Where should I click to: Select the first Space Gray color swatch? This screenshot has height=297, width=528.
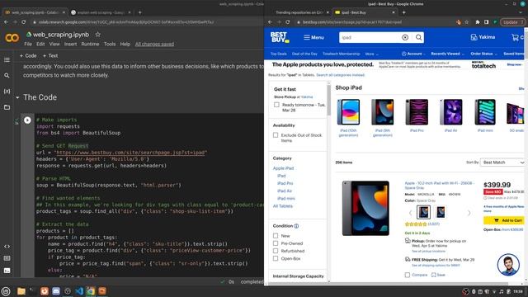pos(423,212)
